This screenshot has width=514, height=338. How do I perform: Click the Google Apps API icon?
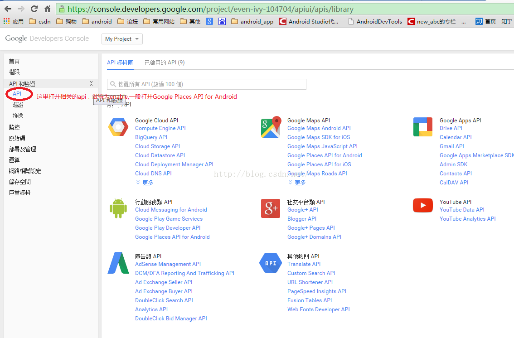[x=423, y=127]
